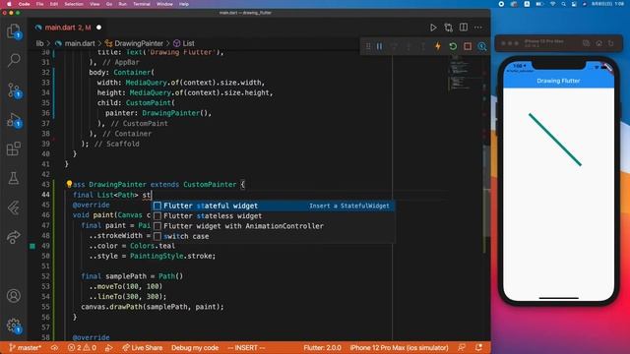Split the editor right
The height and width of the screenshot is (354, 630).
pos(464,28)
